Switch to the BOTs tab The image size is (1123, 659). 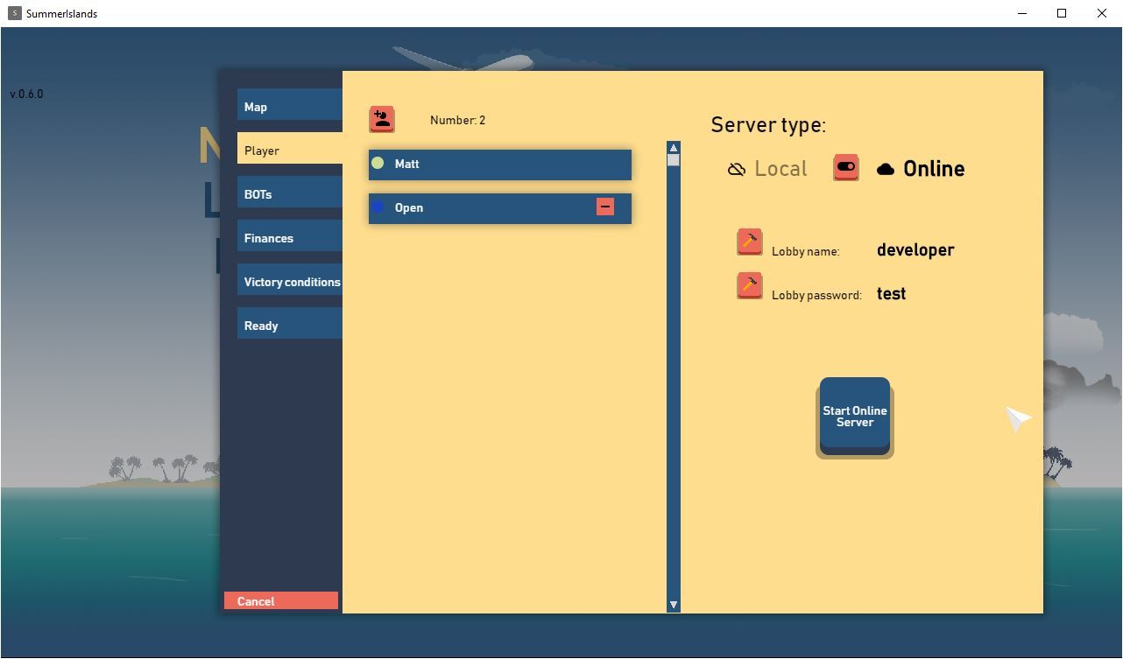coord(289,194)
